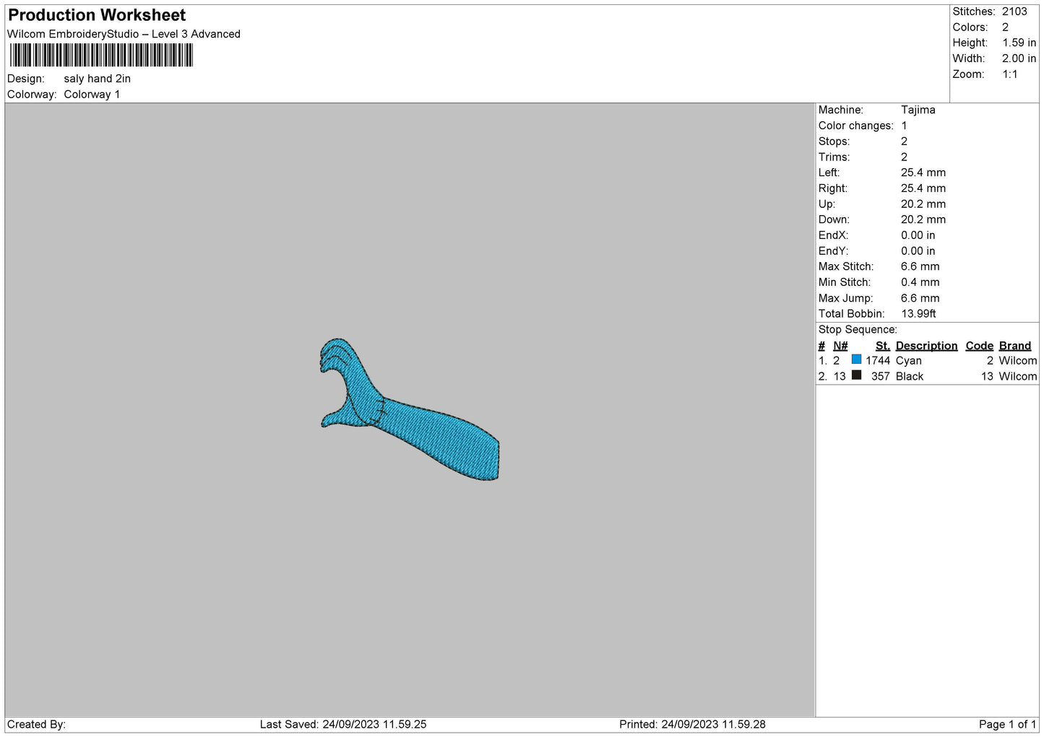Click the 'Stops:' label
This screenshot has width=1044, height=737.
point(834,141)
